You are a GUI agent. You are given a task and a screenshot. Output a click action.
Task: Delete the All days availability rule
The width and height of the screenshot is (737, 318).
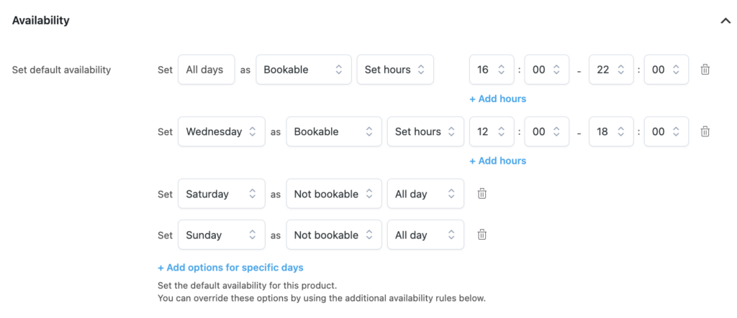click(x=705, y=70)
